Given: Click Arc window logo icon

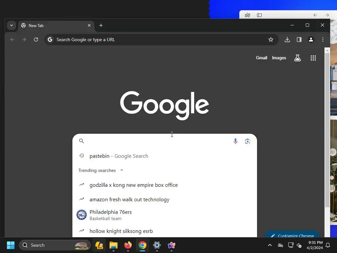Looking at the screenshot, I should pos(247,15).
